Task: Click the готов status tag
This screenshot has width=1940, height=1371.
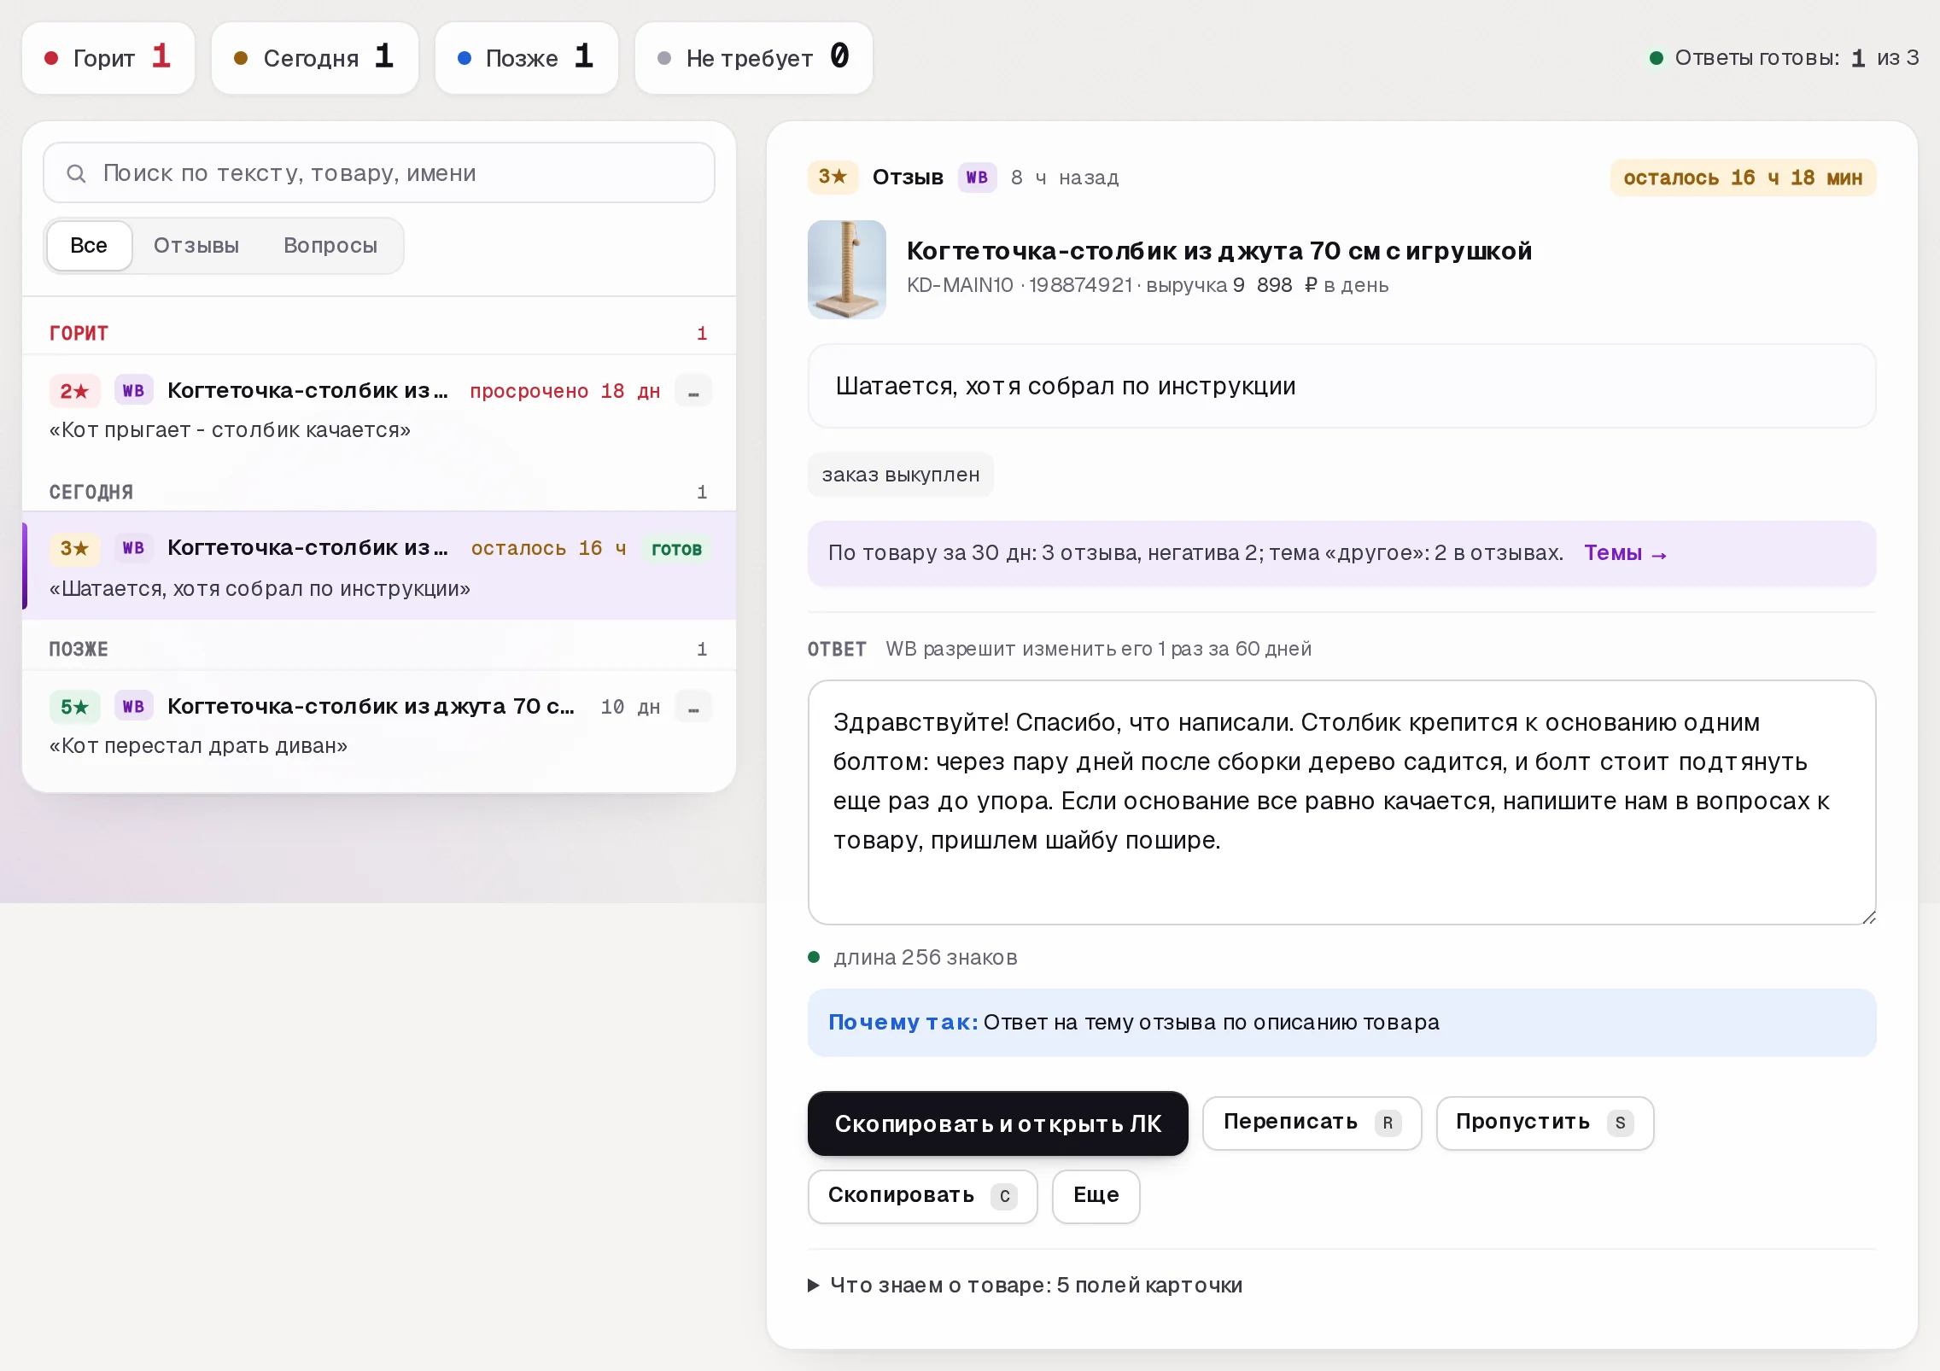Action: (676, 549)
